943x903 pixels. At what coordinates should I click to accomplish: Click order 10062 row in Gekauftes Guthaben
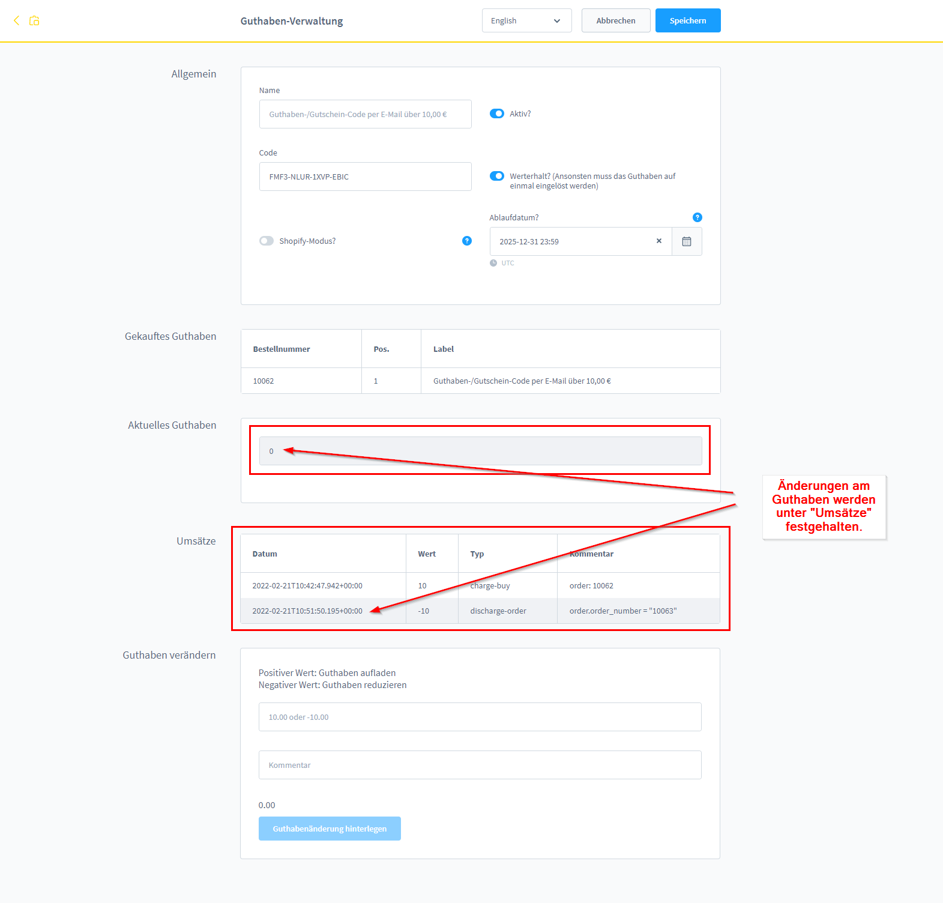click(480, 381)
